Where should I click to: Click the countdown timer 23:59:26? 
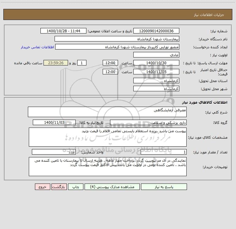[x=56, y=63]
